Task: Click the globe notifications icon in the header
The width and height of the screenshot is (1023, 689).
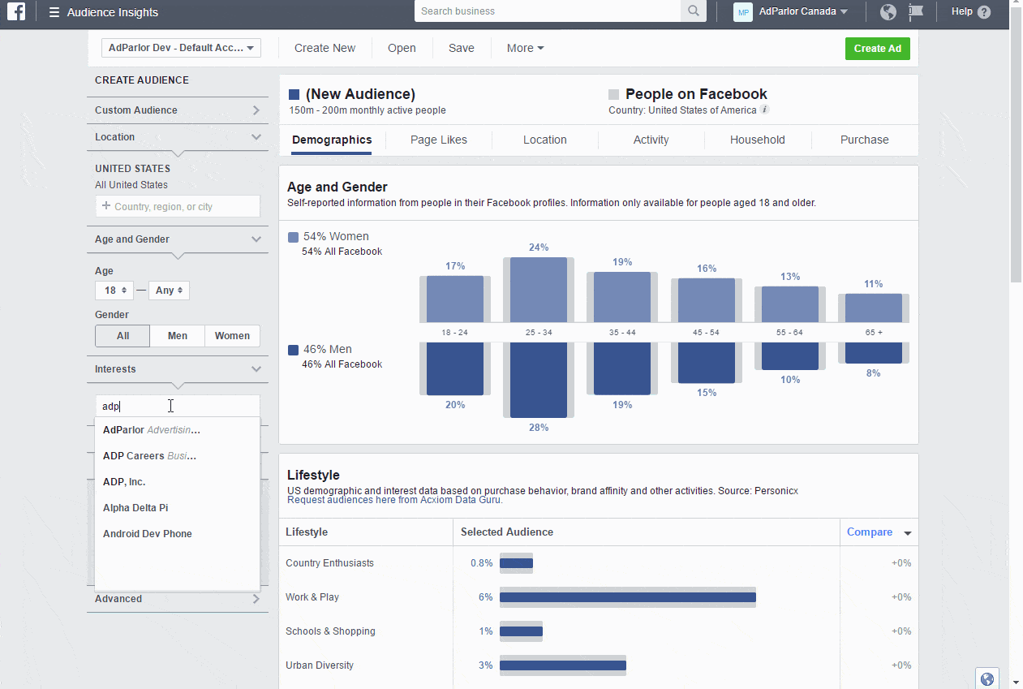Action: (888, 12)
